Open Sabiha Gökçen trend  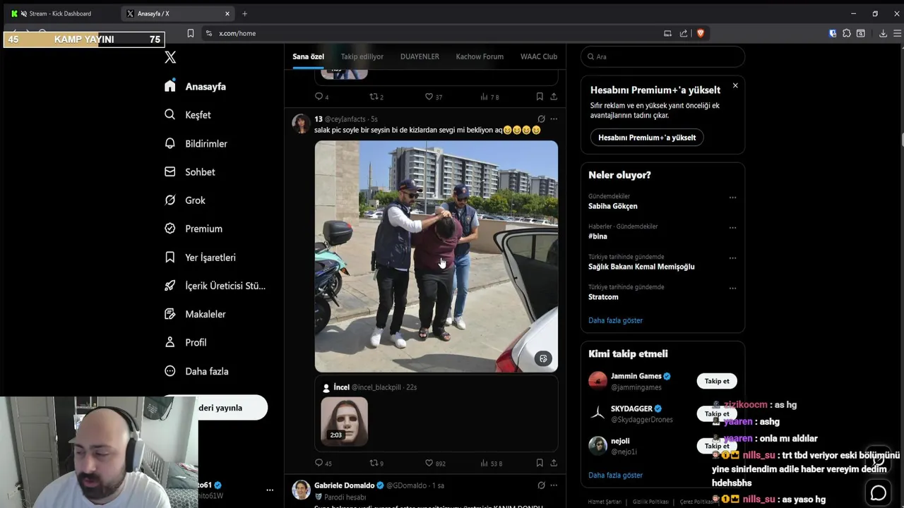613,206
